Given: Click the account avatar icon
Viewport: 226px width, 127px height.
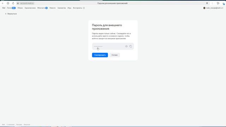Looking at the screenshot, I should [204, 8].
